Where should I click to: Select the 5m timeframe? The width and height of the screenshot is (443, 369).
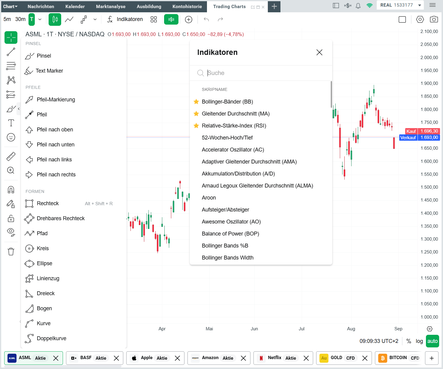pyautogui.click(x=7, y=19)
